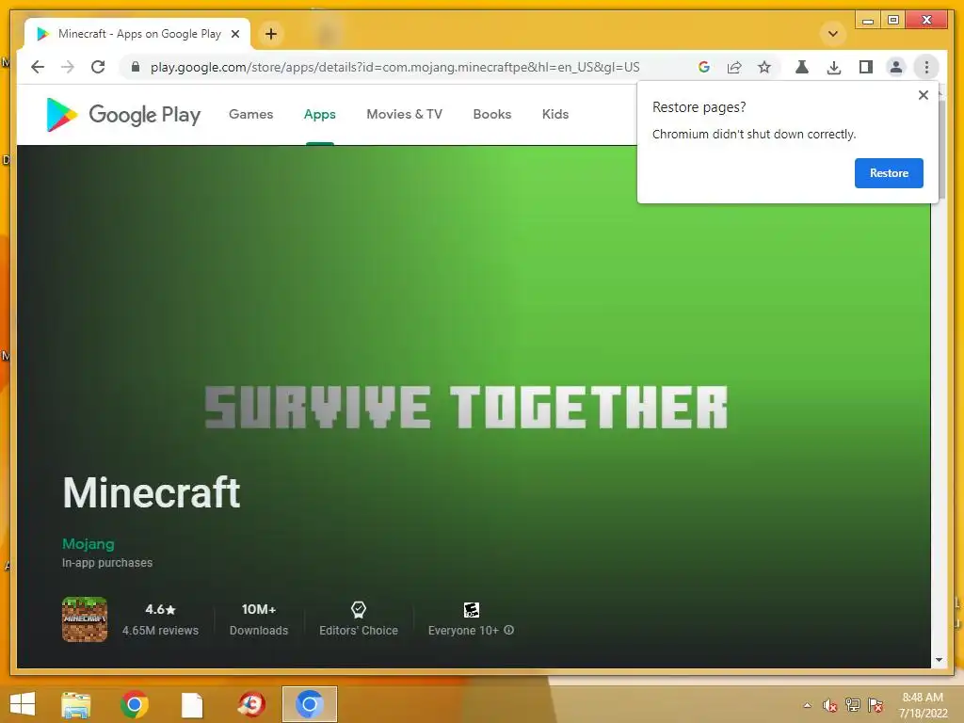Viewport: 964px width, 723px height.
Task: Click the address bar URL
Action: point(394,67)
